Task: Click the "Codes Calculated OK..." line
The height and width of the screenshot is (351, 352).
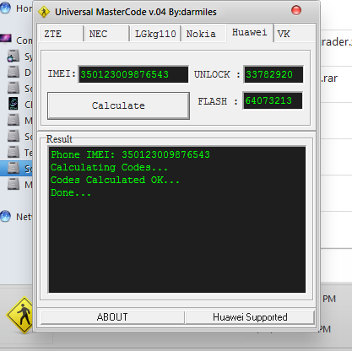Action: [115, 180]
